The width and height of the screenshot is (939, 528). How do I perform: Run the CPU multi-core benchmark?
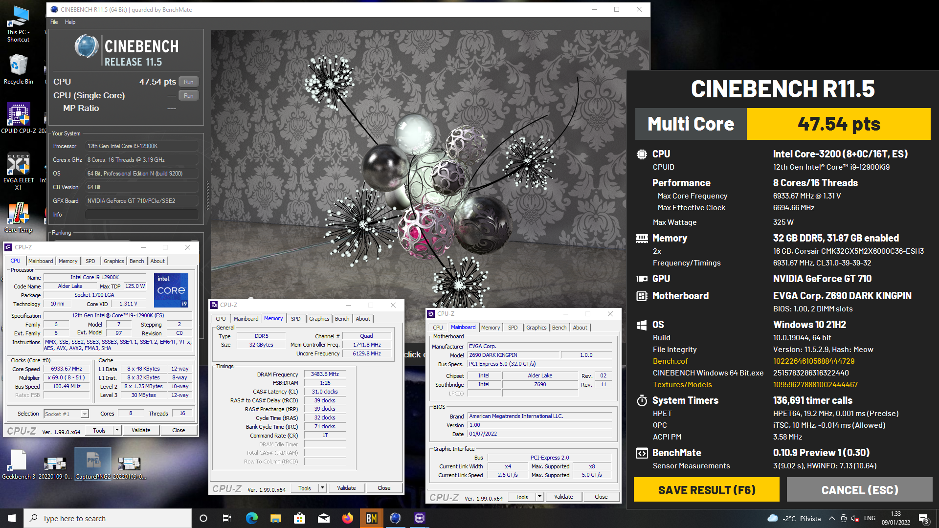188,82
